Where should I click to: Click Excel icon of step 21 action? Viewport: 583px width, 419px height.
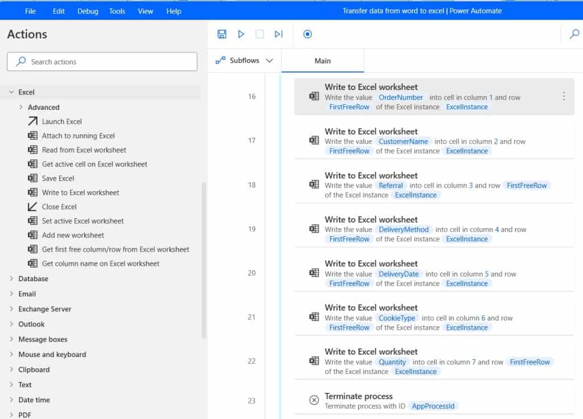click(x=314, y=317)
